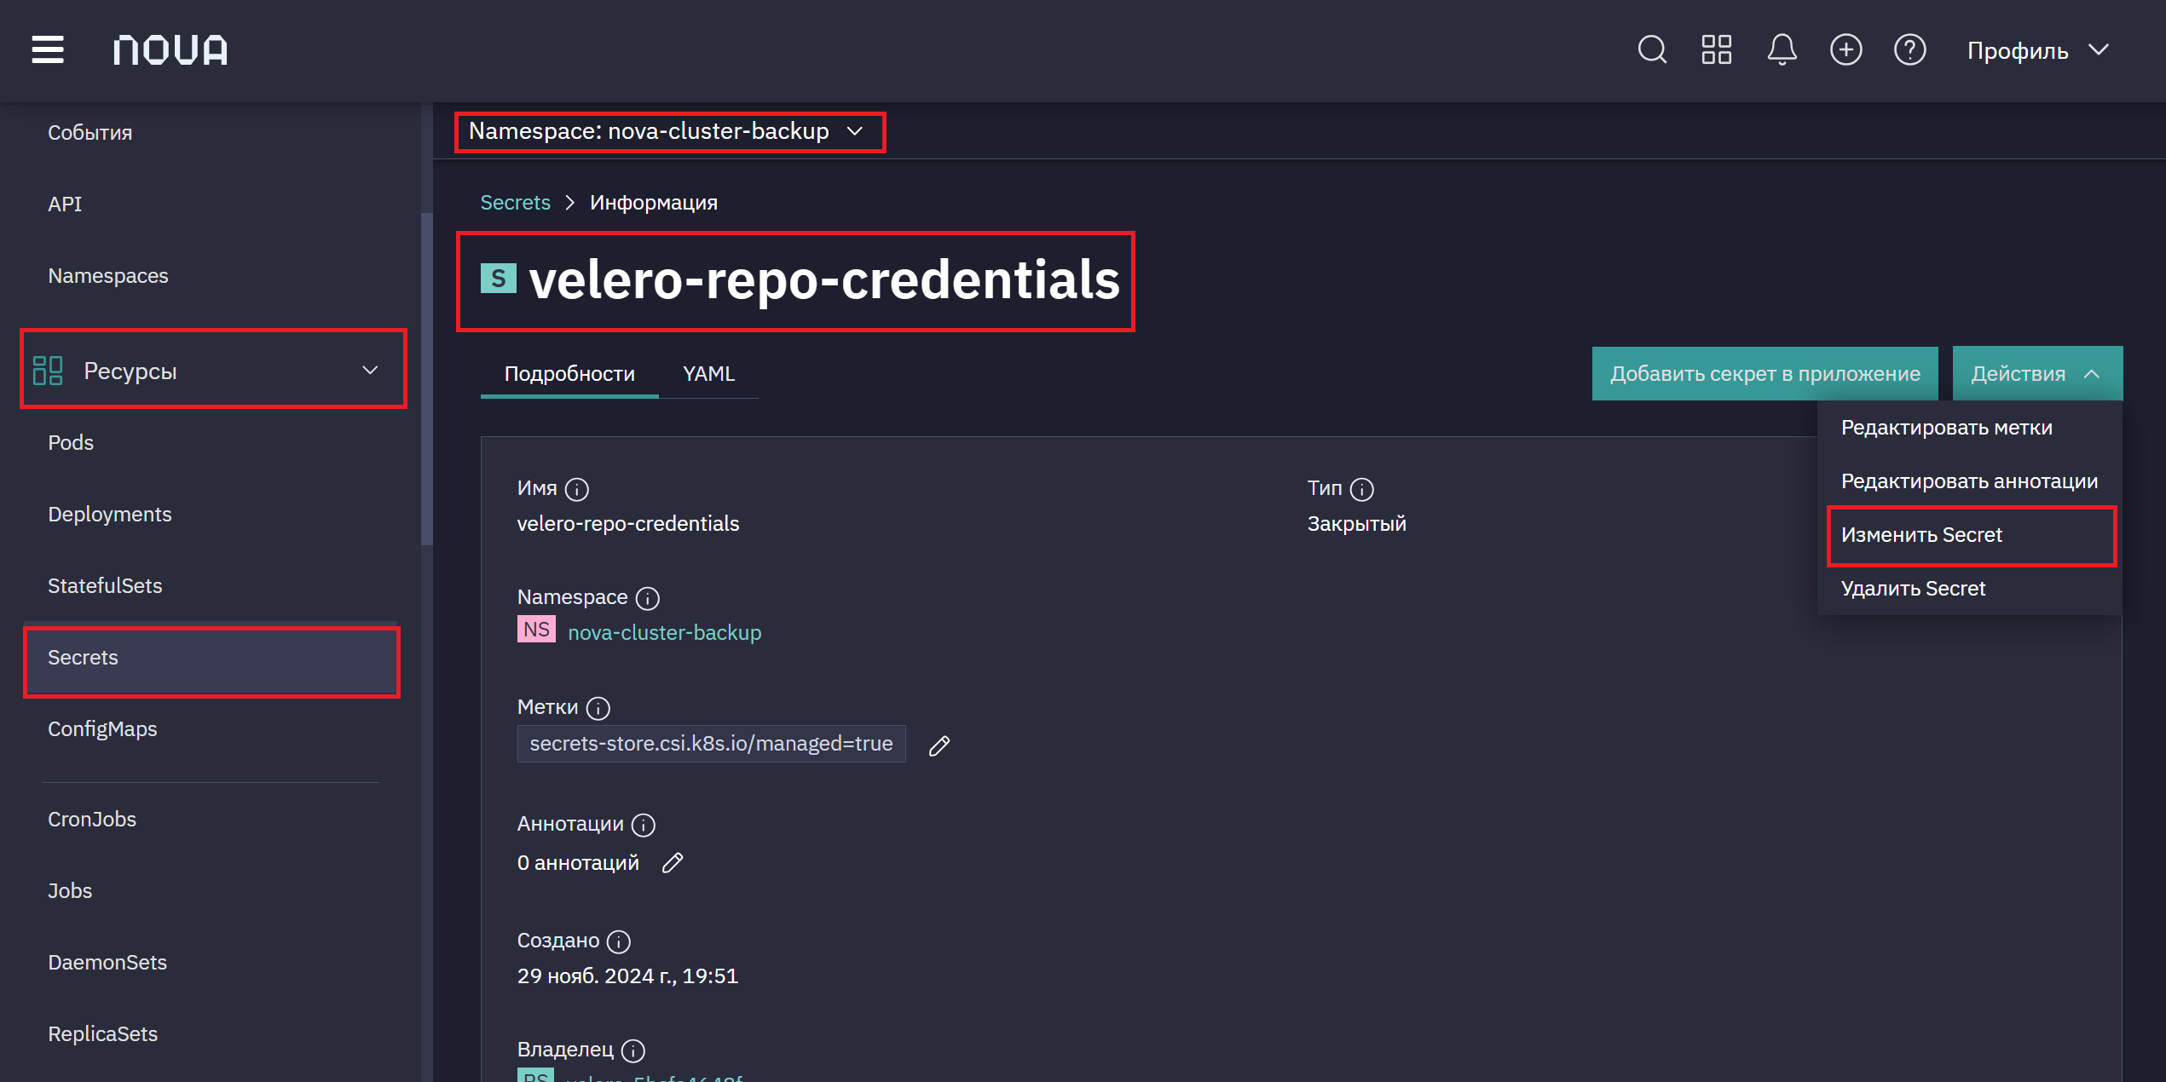This screenshot has width=2166, height=1082.
Task: Navigate to ConfigMaps in sidebar
Action: coord(102,729)
